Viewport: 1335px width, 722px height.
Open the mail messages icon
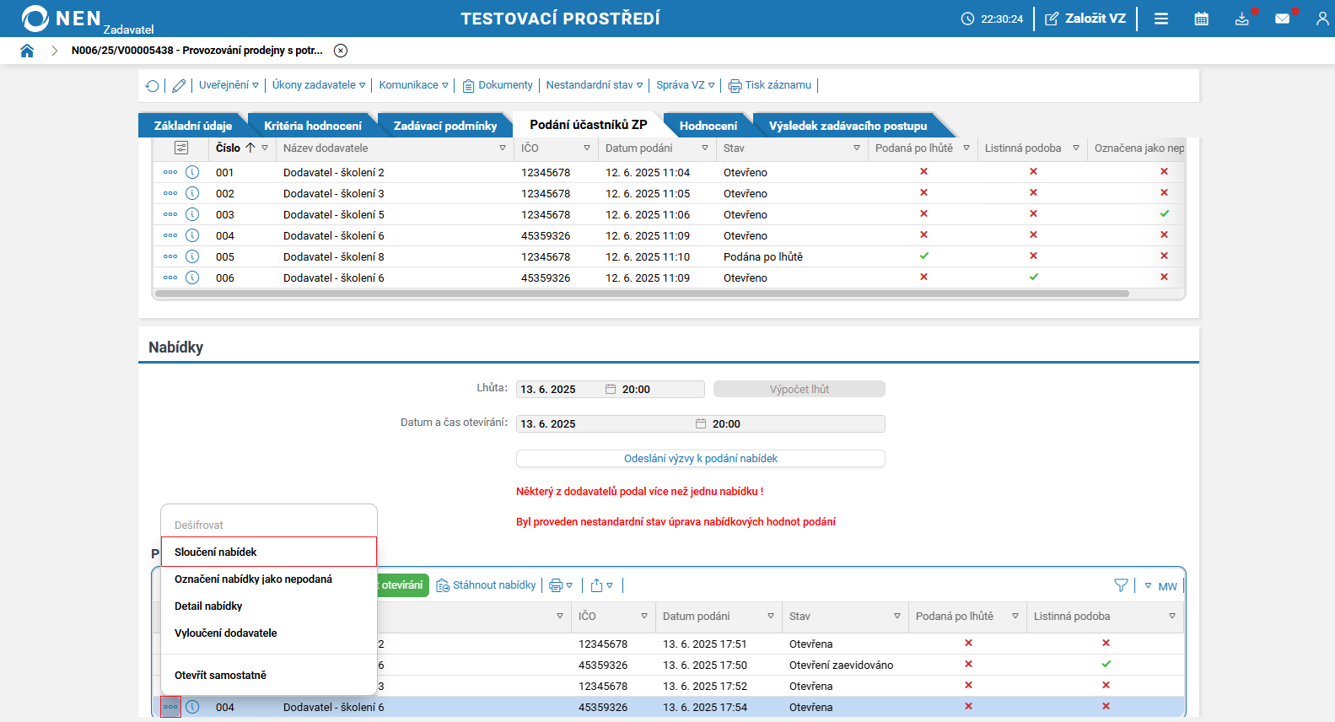tap(1282, 19)
